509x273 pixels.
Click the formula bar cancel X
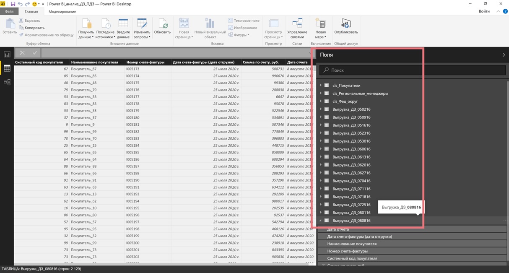tap(22, 53)
